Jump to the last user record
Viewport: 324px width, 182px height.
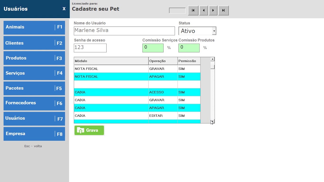pos(224,11)
